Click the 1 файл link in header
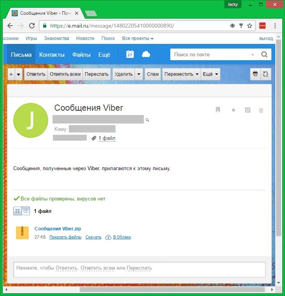The width and height of the screenshot is (285, 296). click(x=107, y=138)
